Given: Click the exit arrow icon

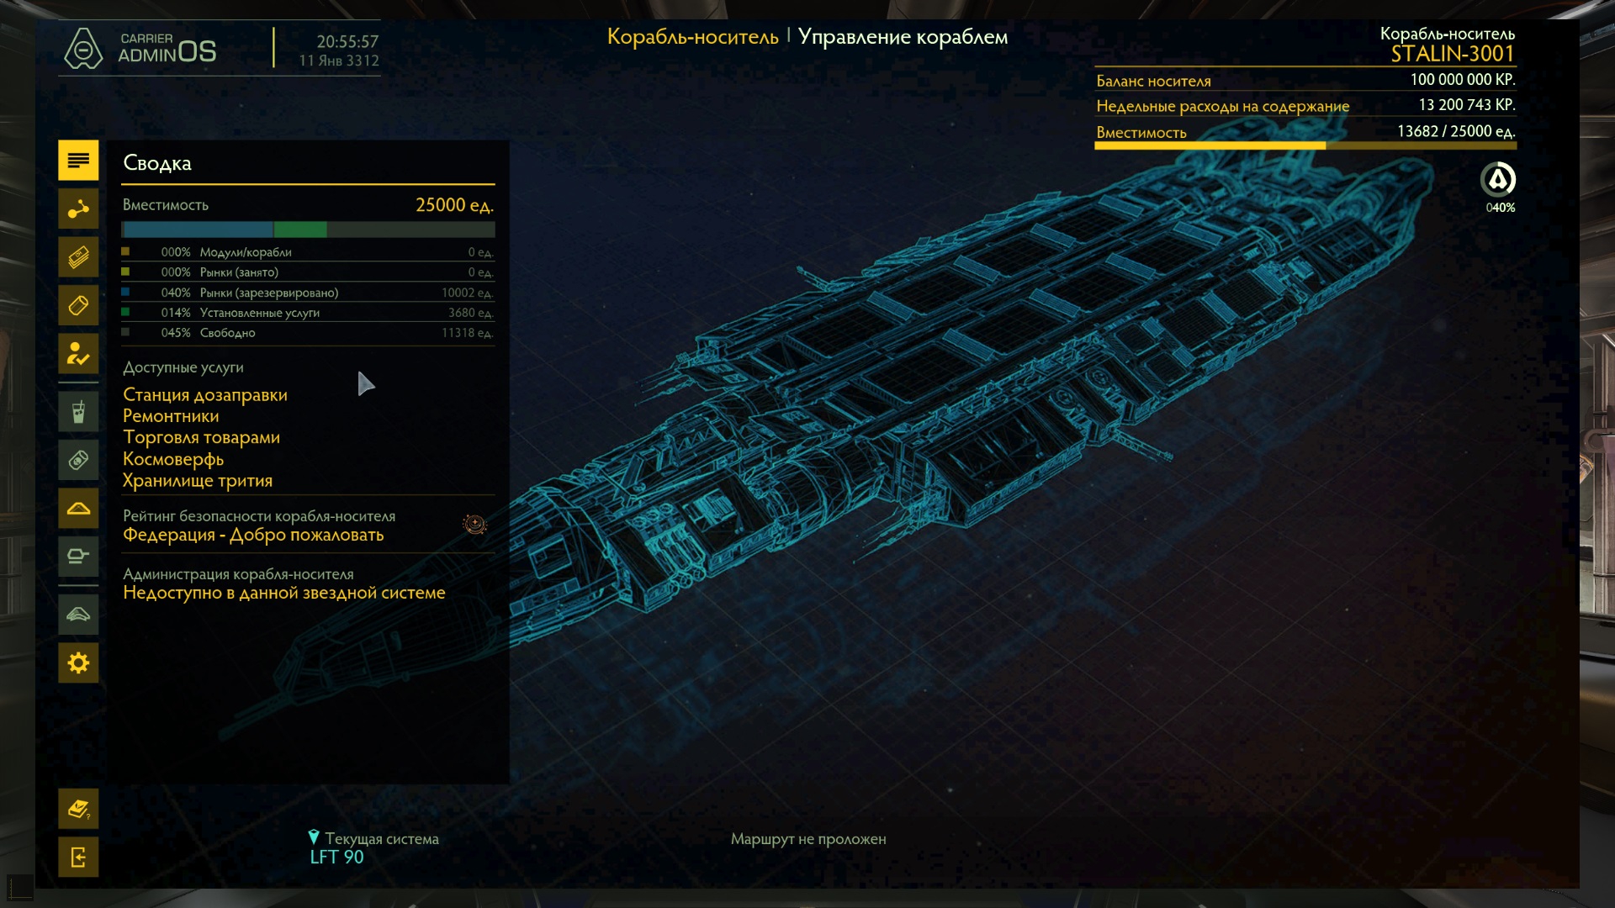Looking at the screenshot, I should tap(78, 858).
